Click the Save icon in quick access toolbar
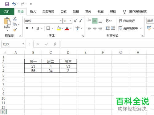 coord(7,4)
